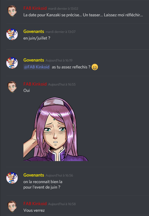The width and height of the screenshot is (149, 216).
Task: Click Govenants' username at 16:56
Action: [34, 175]
